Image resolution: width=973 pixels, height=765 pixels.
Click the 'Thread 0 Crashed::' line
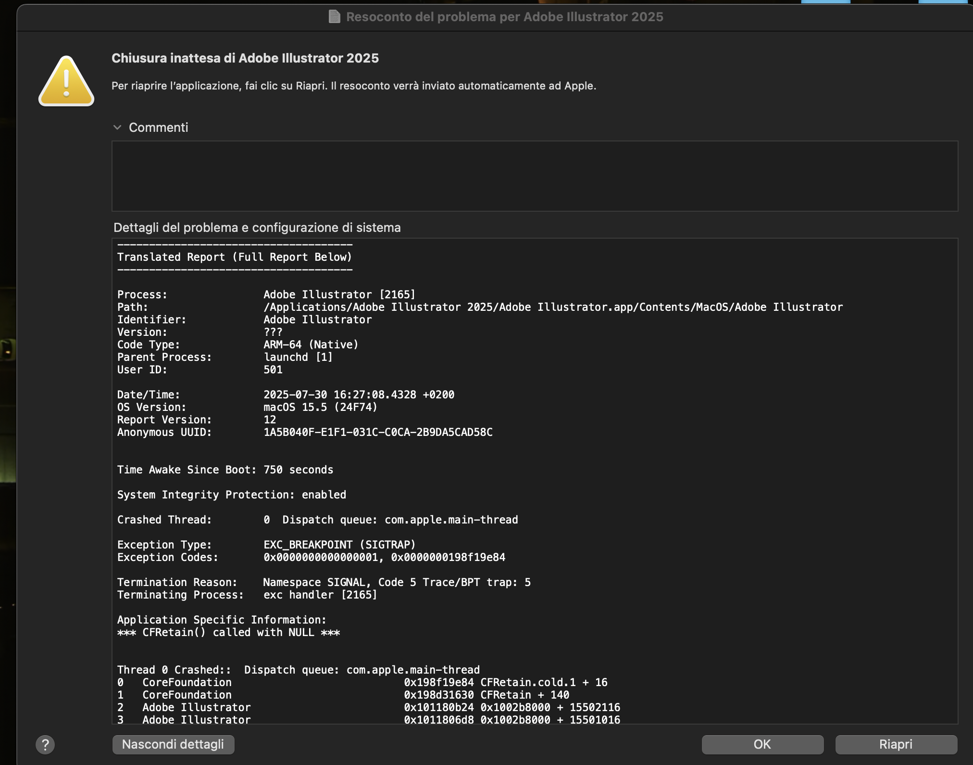point(299,670)
